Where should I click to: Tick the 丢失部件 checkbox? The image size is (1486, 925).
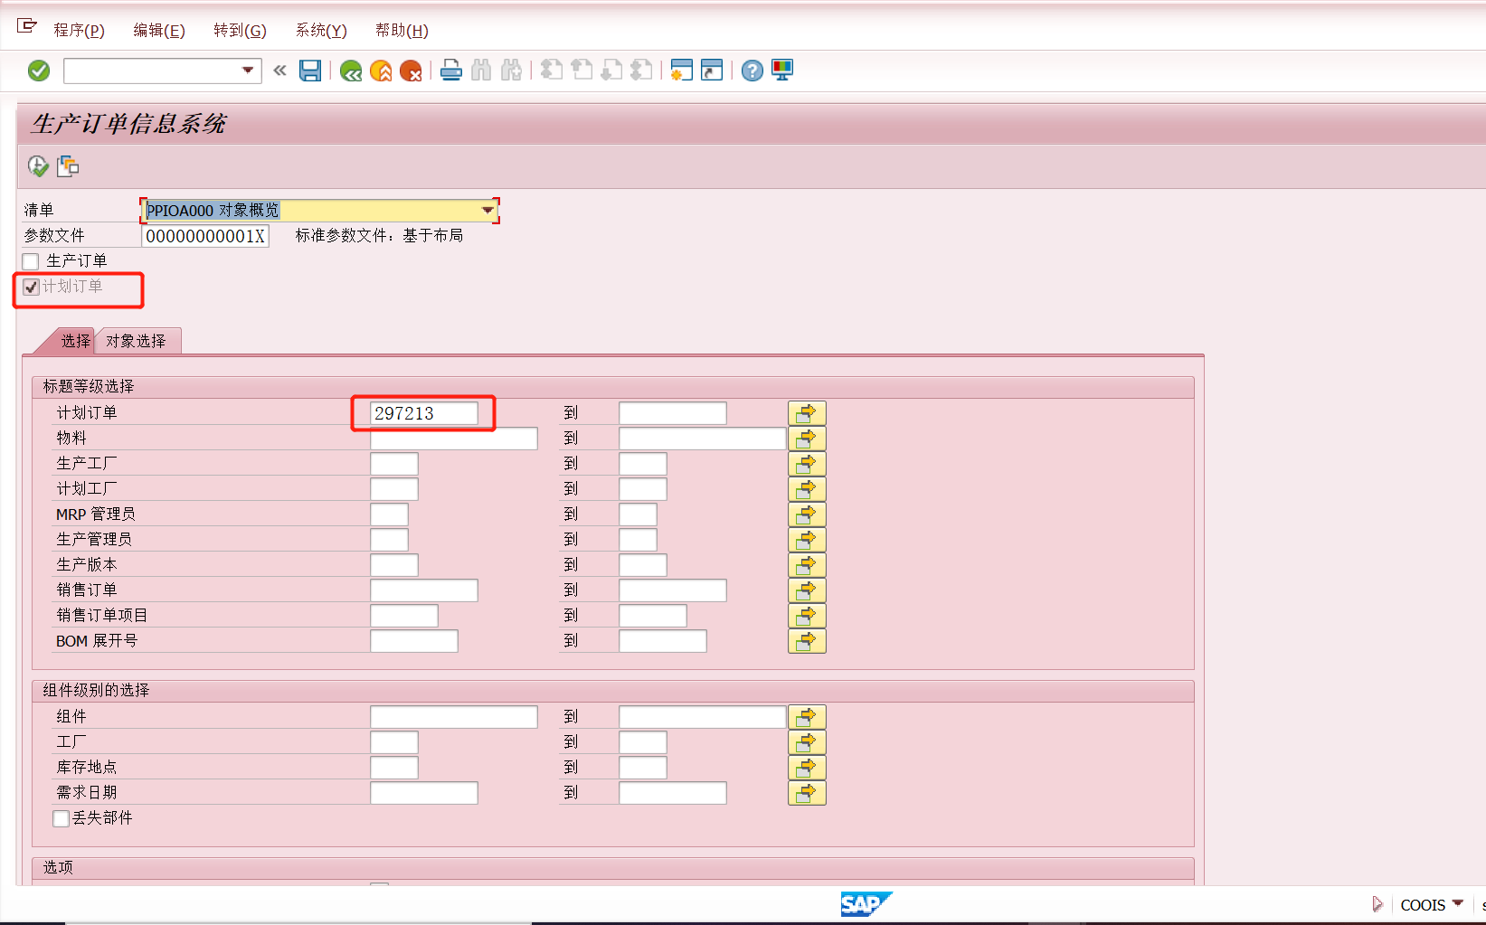tap(61, 818)
